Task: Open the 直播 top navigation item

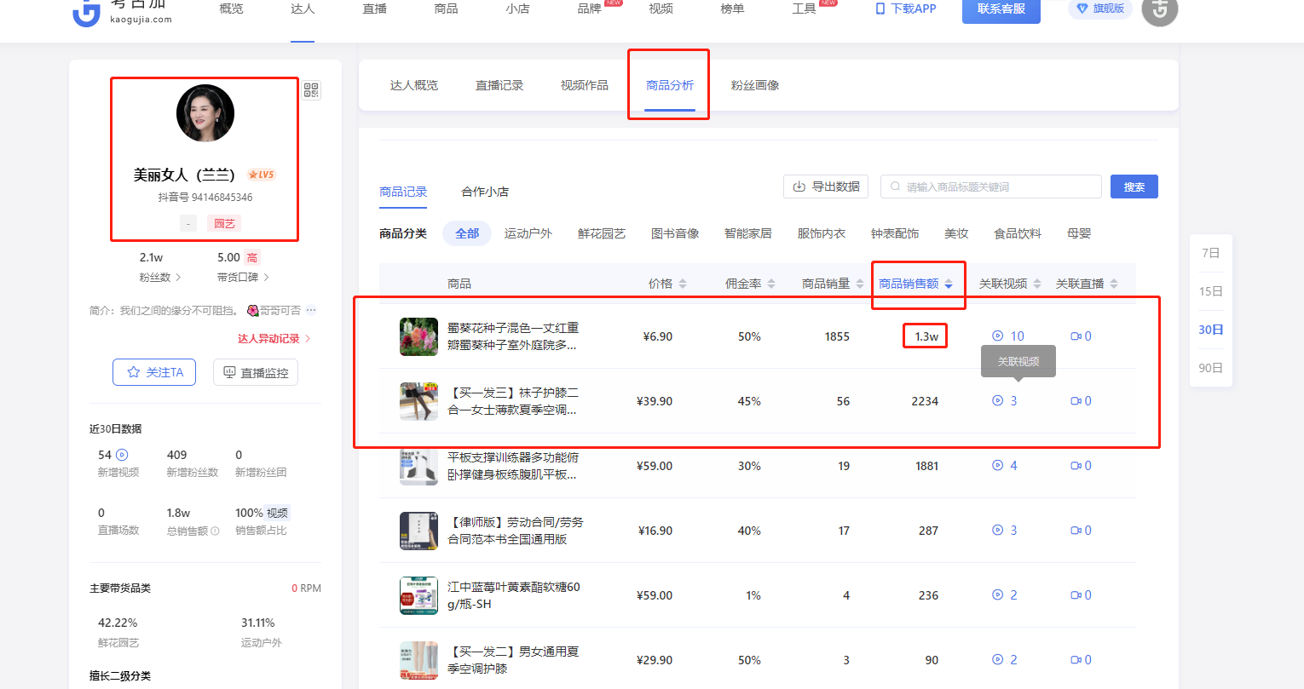Action: (x=374, y=9)
